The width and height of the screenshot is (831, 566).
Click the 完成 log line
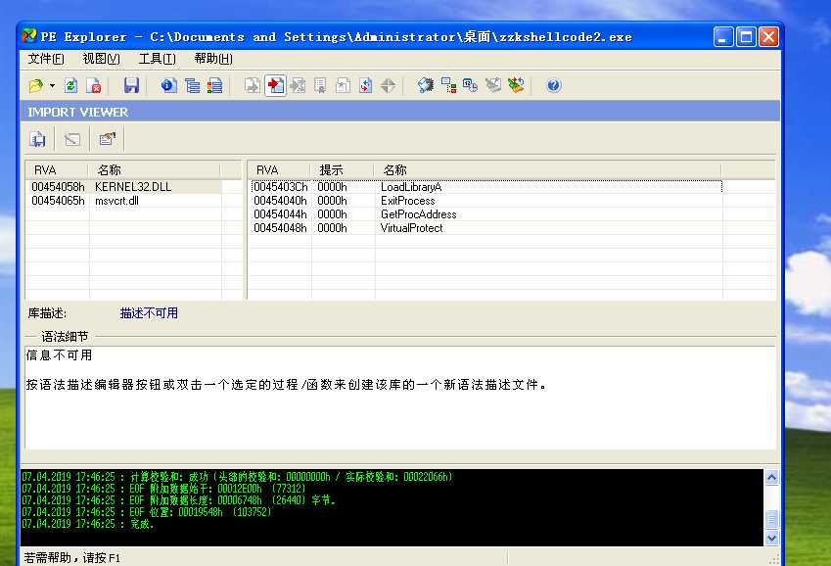(88, 524)
